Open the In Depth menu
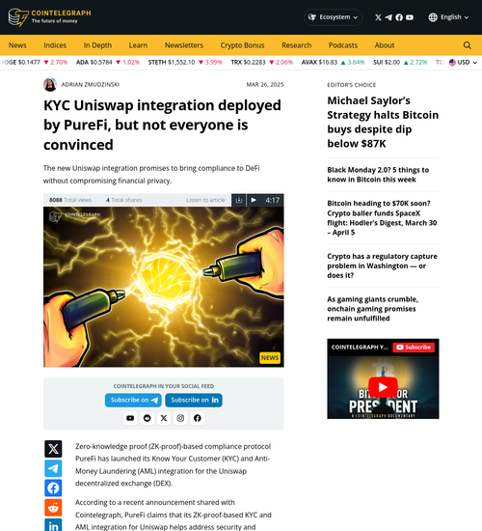The image size is (482, 531). point(97,45)
